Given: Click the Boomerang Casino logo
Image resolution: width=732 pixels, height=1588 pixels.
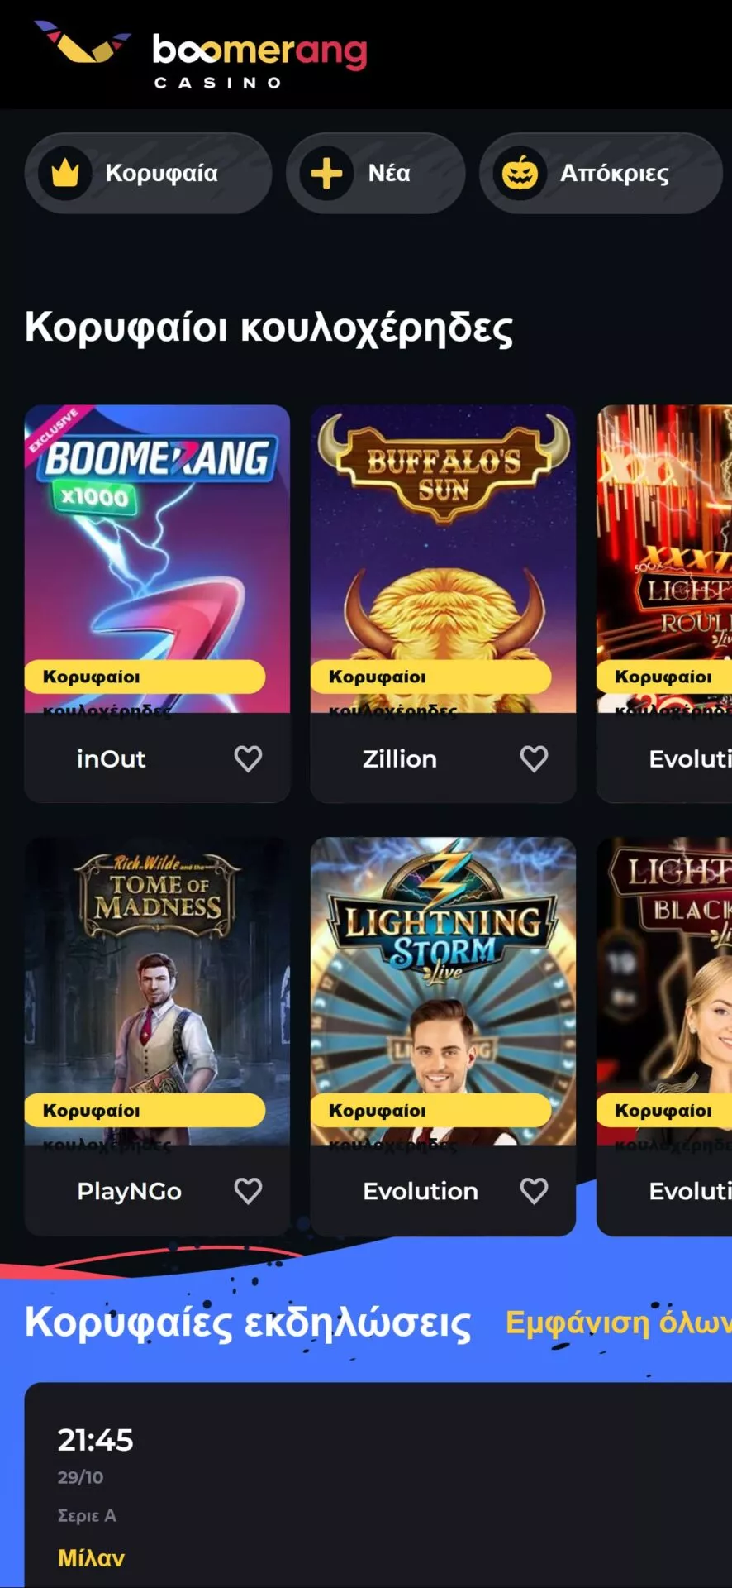Looking at the screenshot, I should [x=200, y=55].
